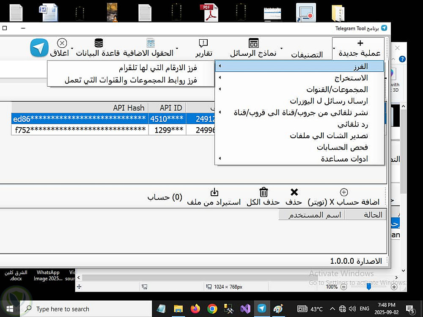Open Visual Studio from taskbar
This screenshot has width=423, height=317.
[245, 309]
